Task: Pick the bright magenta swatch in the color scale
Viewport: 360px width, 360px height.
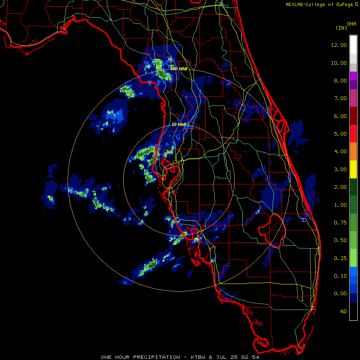Action: pyautogui.click(x=353, y=76)
